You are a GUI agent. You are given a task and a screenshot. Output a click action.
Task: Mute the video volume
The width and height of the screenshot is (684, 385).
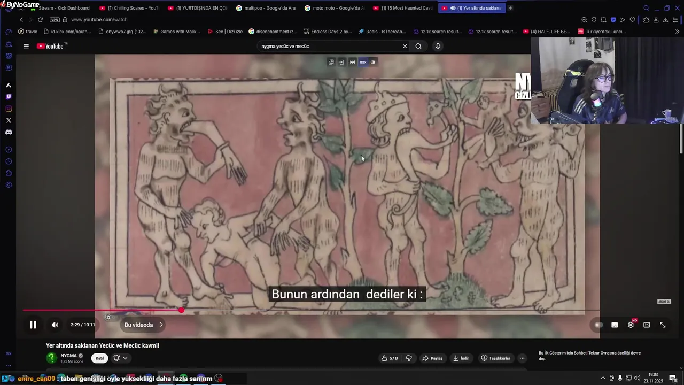(x=55, y=325)
